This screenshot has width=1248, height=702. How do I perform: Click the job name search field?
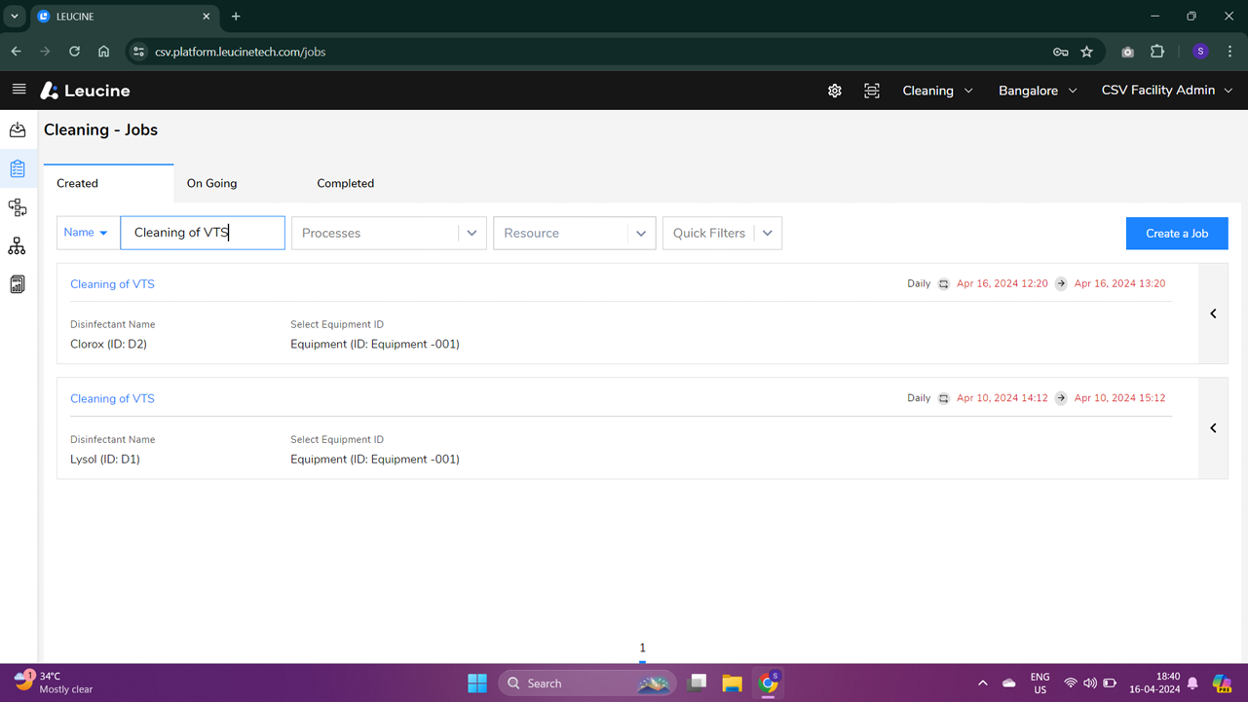click(x=203, y=233)
